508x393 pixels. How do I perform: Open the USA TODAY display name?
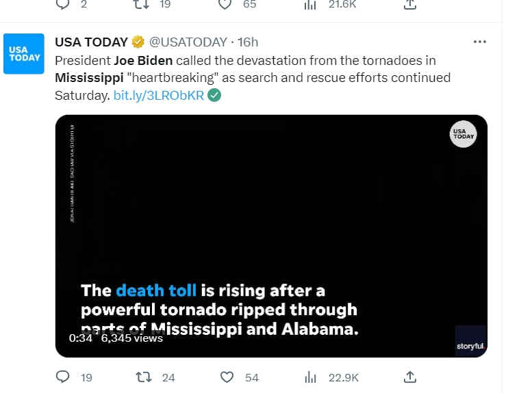[x=91, y=42]
